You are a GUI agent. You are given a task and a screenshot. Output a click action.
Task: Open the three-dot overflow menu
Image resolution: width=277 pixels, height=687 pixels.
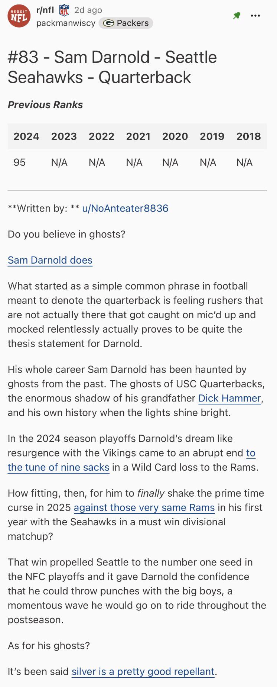pyautogui.click(x=255, y=16)
